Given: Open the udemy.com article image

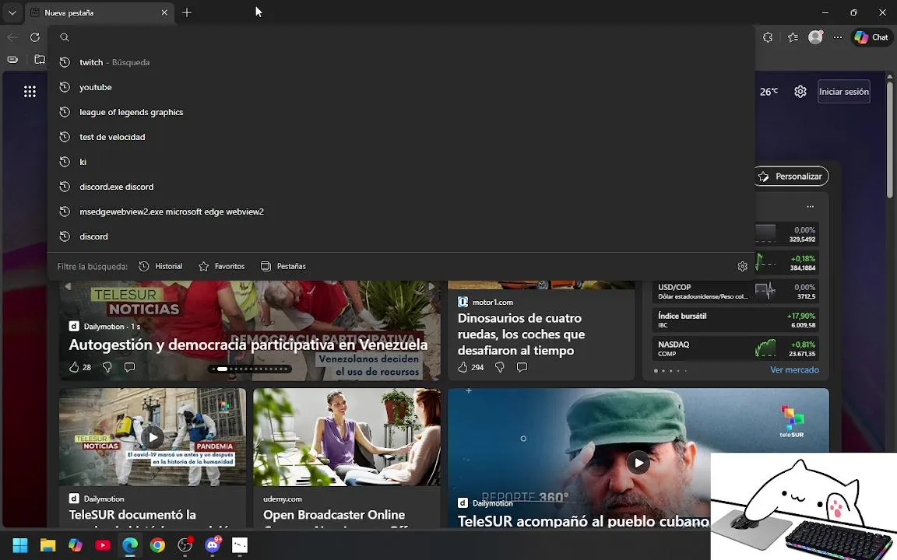Looking at the screenshot, I should point(346,437).
